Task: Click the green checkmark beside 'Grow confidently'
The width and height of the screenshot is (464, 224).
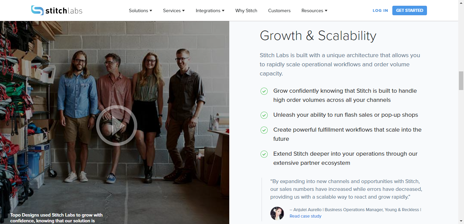Action: click(x=264, y=91)
